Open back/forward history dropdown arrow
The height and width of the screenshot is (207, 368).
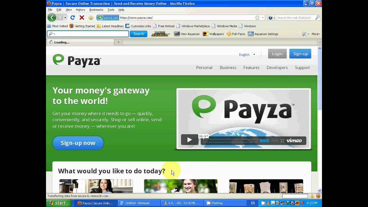pyautogui.click(x=65, y=18)
